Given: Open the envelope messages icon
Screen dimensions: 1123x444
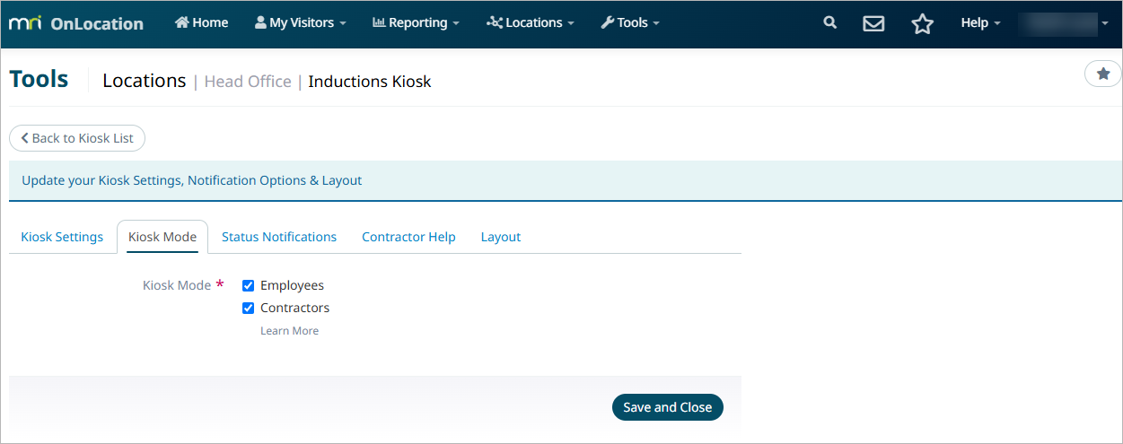Looking at the screenshot, I should point(873,24).
